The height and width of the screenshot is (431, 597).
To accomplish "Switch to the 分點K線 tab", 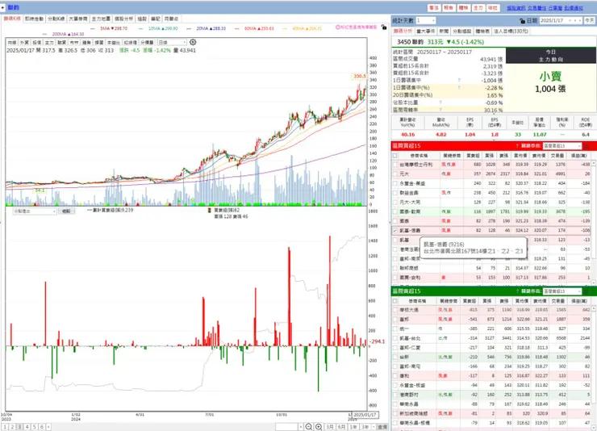I will [56, 19].
